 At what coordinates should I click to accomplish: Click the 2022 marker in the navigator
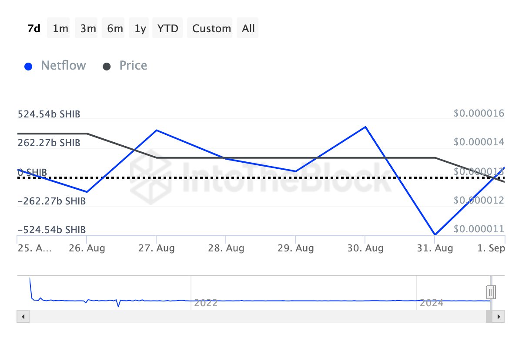tap(206, 303)
